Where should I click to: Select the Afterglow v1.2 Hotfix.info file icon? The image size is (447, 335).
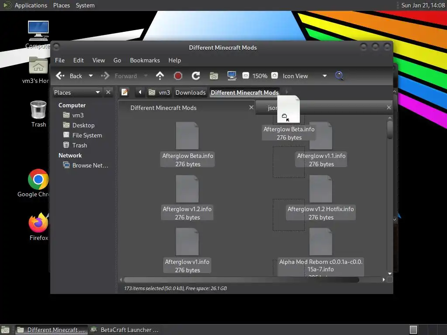pos(321,188)
